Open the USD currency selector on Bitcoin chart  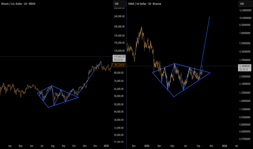click(x=117, y=4)
